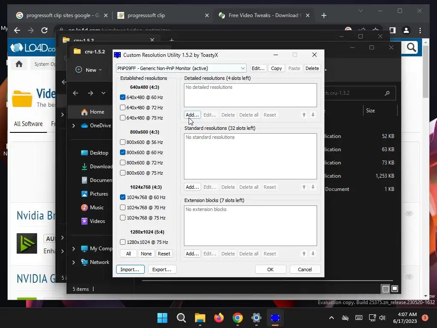This screenshot has width=437, height=328.
Task: Confirm with the OK button
Action: [x=270, y=269]
